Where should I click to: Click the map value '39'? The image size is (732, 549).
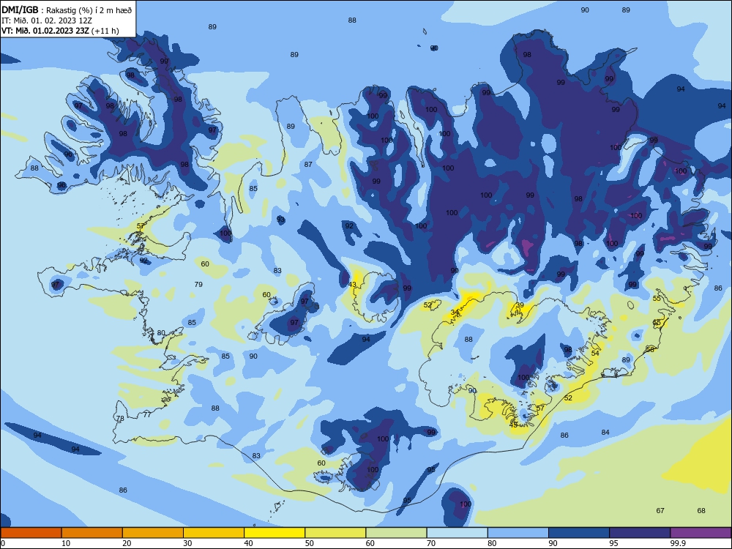pyautogui.click(x=520, y=305)
